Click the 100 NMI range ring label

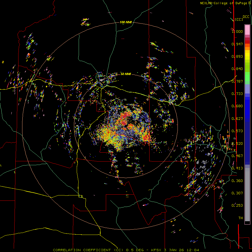[x=126, y=22]
